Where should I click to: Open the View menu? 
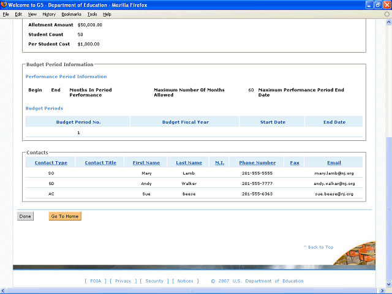point(32,13)
